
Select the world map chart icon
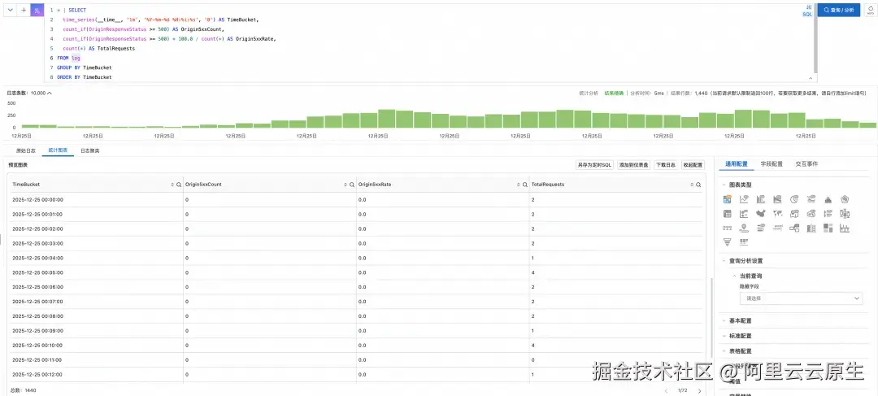pos(778,213)
